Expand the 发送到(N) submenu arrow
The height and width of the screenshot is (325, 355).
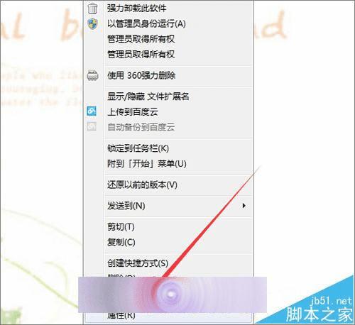[x=244, y=206]
